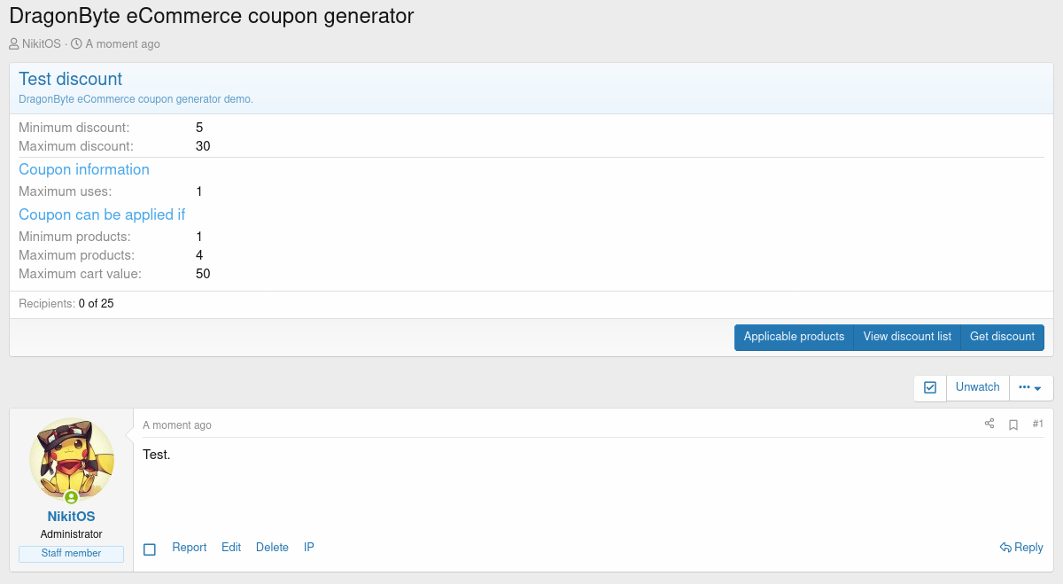This screenshot has width=1063, height=584.
Task: Click the share post icon
Action: (989, 424)
